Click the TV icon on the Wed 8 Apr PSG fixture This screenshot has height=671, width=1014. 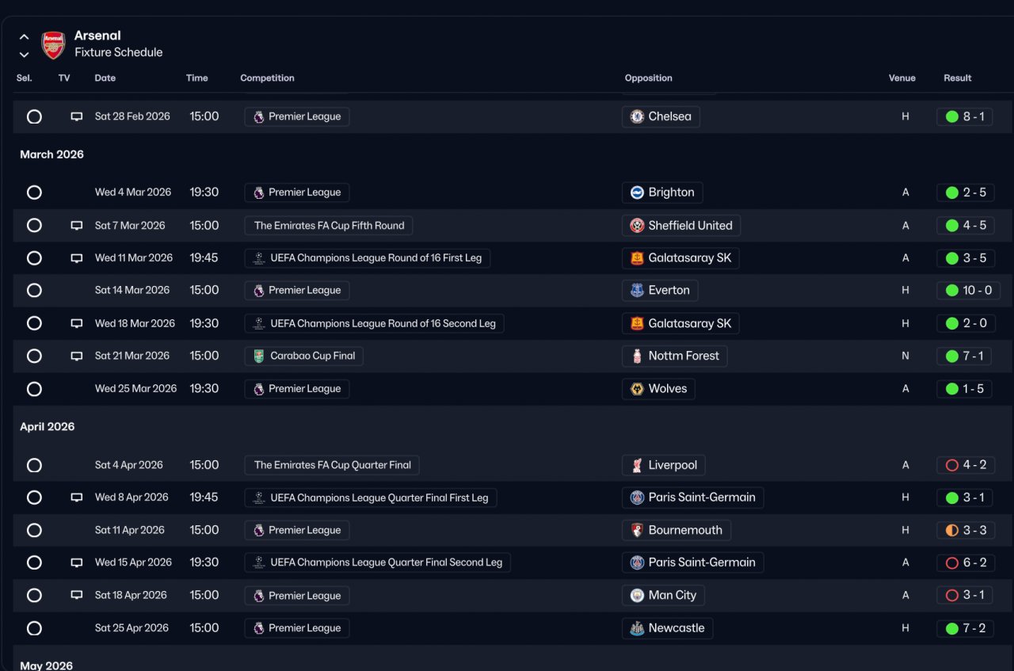(77, 498)
